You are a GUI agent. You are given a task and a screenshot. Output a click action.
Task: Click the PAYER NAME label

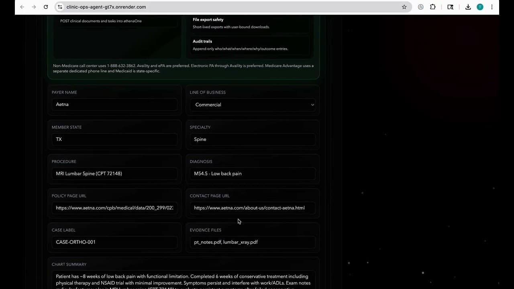(64, 92)
